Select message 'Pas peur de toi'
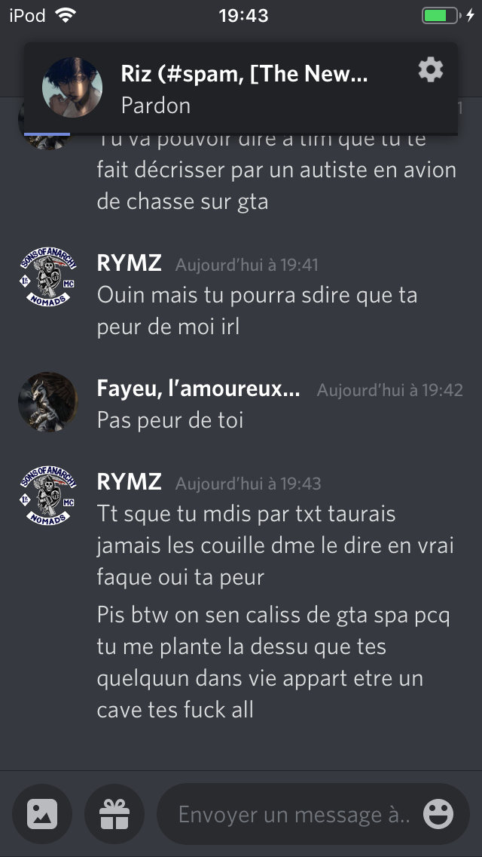The height and width of the screenshot is (857, 482). (x=170, y=420)
